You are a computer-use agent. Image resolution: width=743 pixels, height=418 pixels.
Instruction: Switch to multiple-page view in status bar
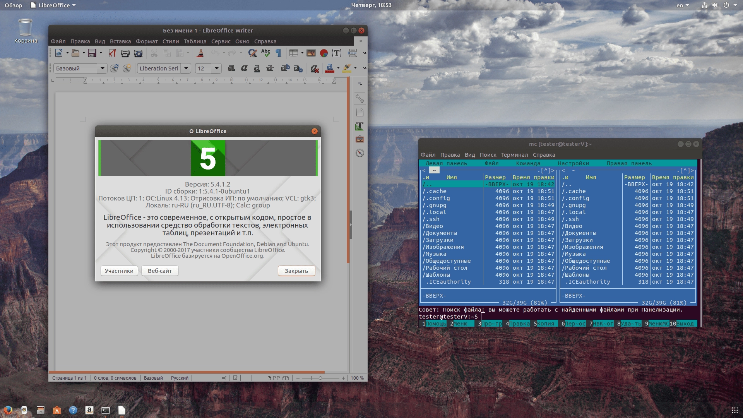[277, 378]
